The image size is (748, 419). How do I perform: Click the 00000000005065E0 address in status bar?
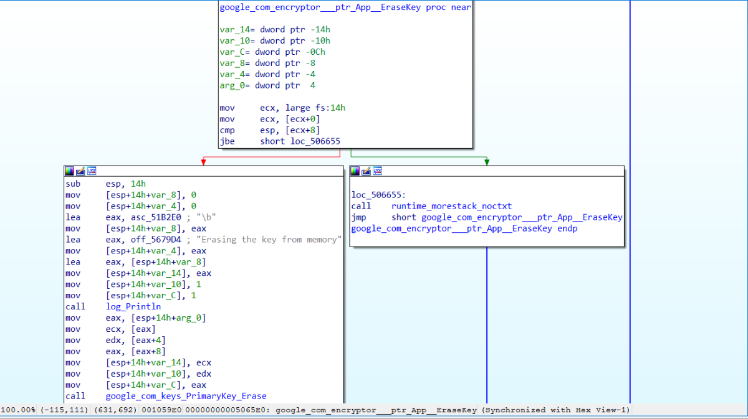coord(225,410)
